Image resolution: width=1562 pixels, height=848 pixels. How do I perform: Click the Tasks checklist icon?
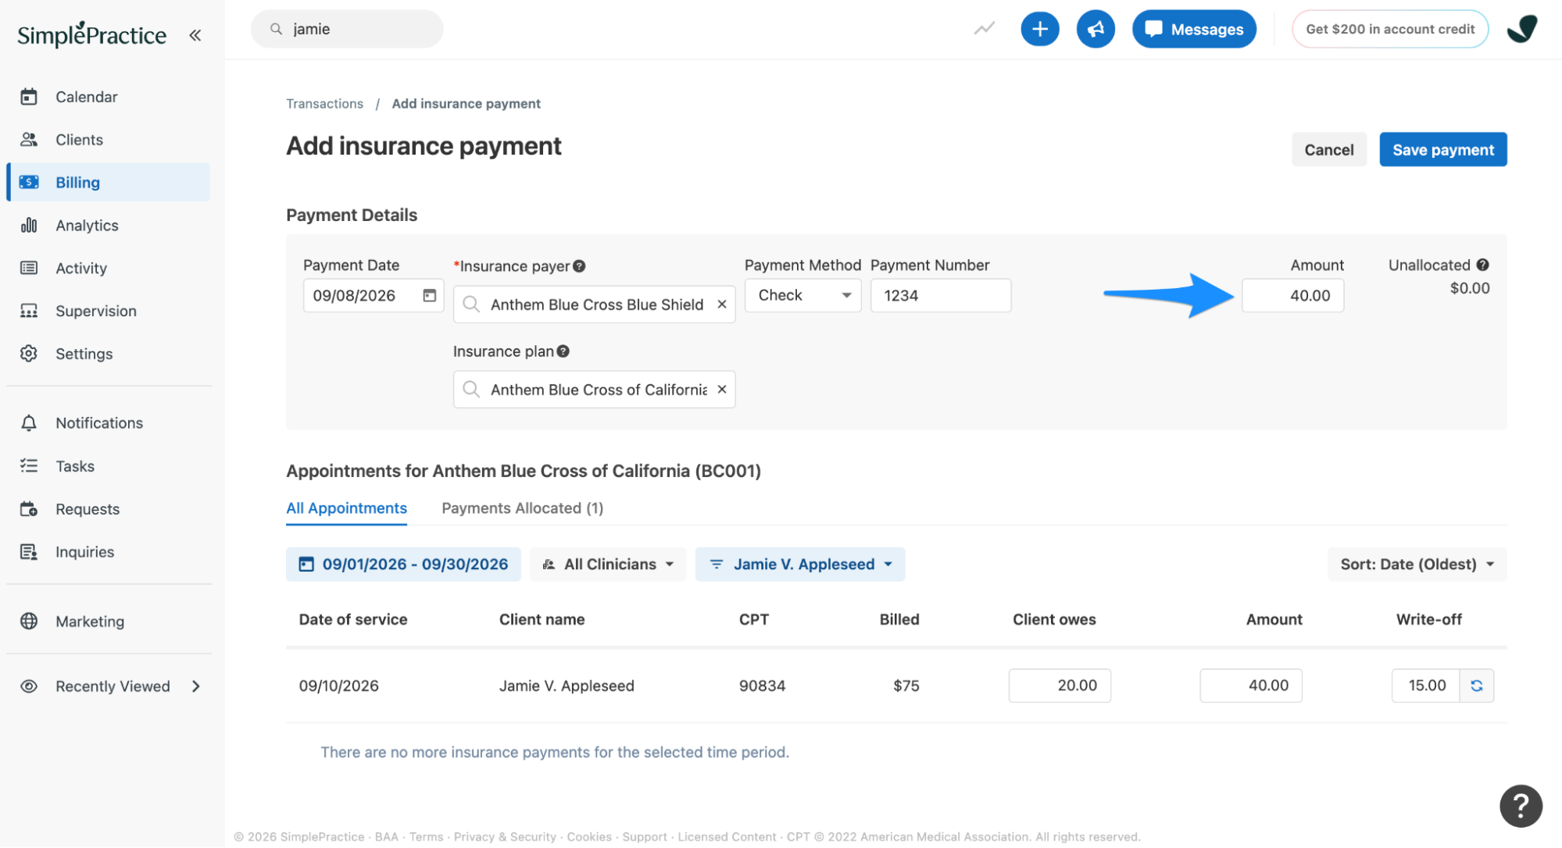tap(29, 466)
